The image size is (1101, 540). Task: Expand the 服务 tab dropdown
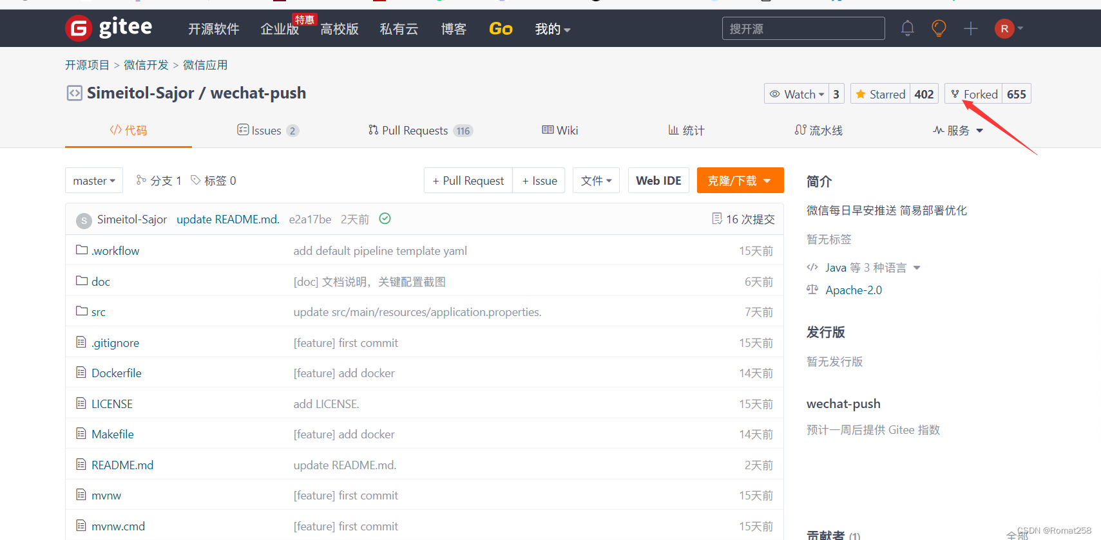[958, 131]
